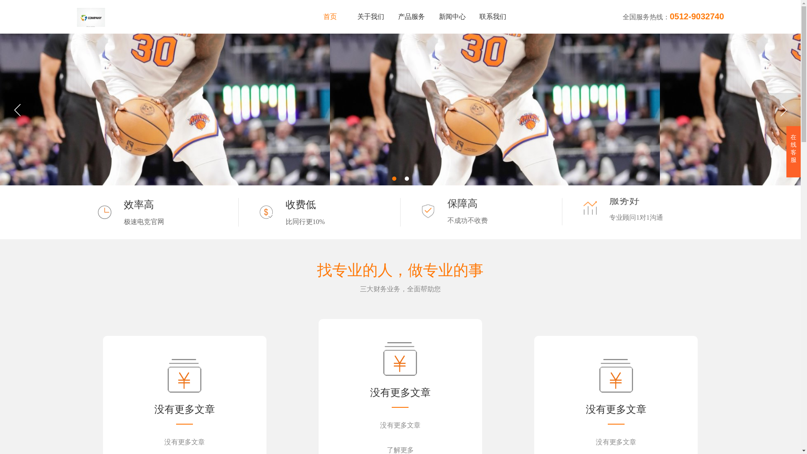Click the chart icon beside 服务好
The width and height of the screenshot is (807, 454).
pyautogui.click(x=590, y=208)
